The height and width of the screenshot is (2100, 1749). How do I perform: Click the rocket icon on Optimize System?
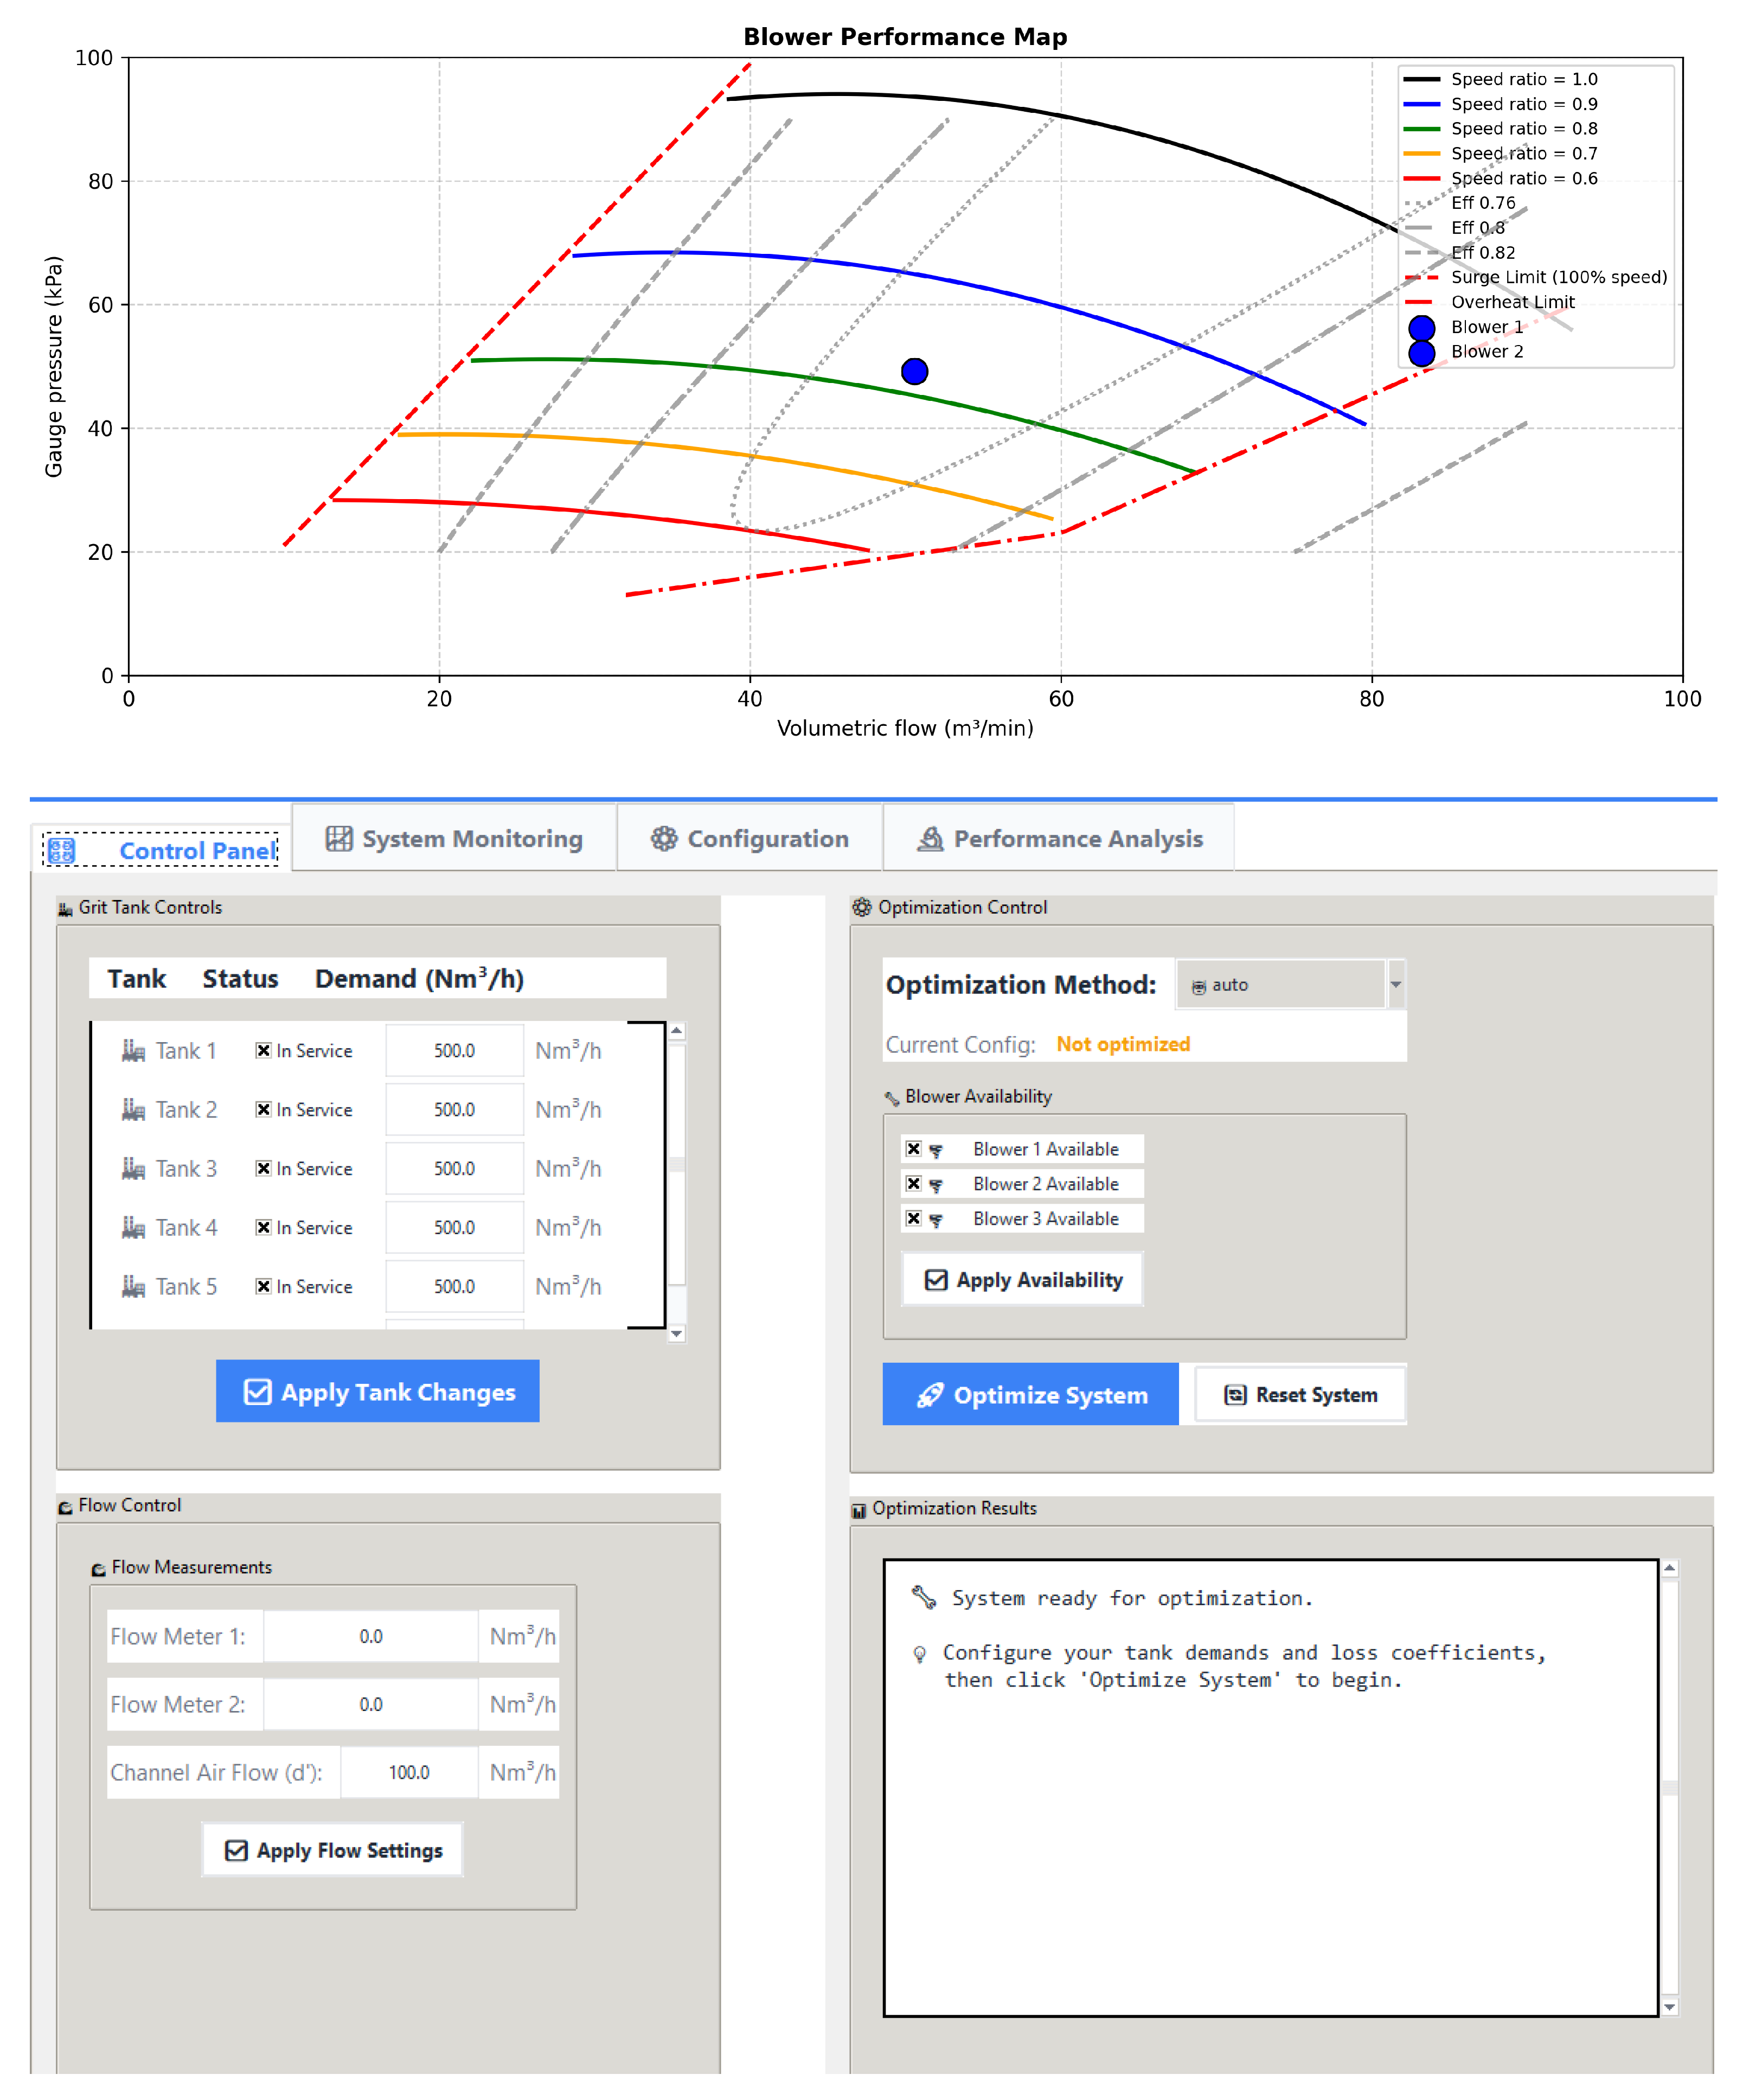pyautogui.click(x=931, y=1395)
